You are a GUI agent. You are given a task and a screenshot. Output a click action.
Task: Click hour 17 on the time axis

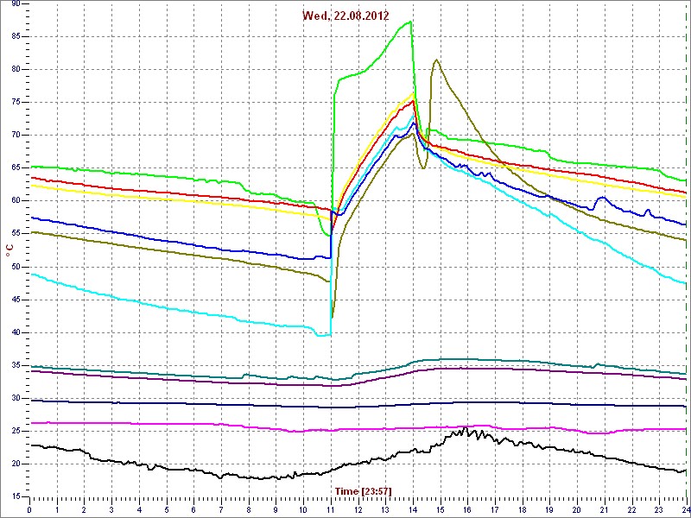click(495, 509)
